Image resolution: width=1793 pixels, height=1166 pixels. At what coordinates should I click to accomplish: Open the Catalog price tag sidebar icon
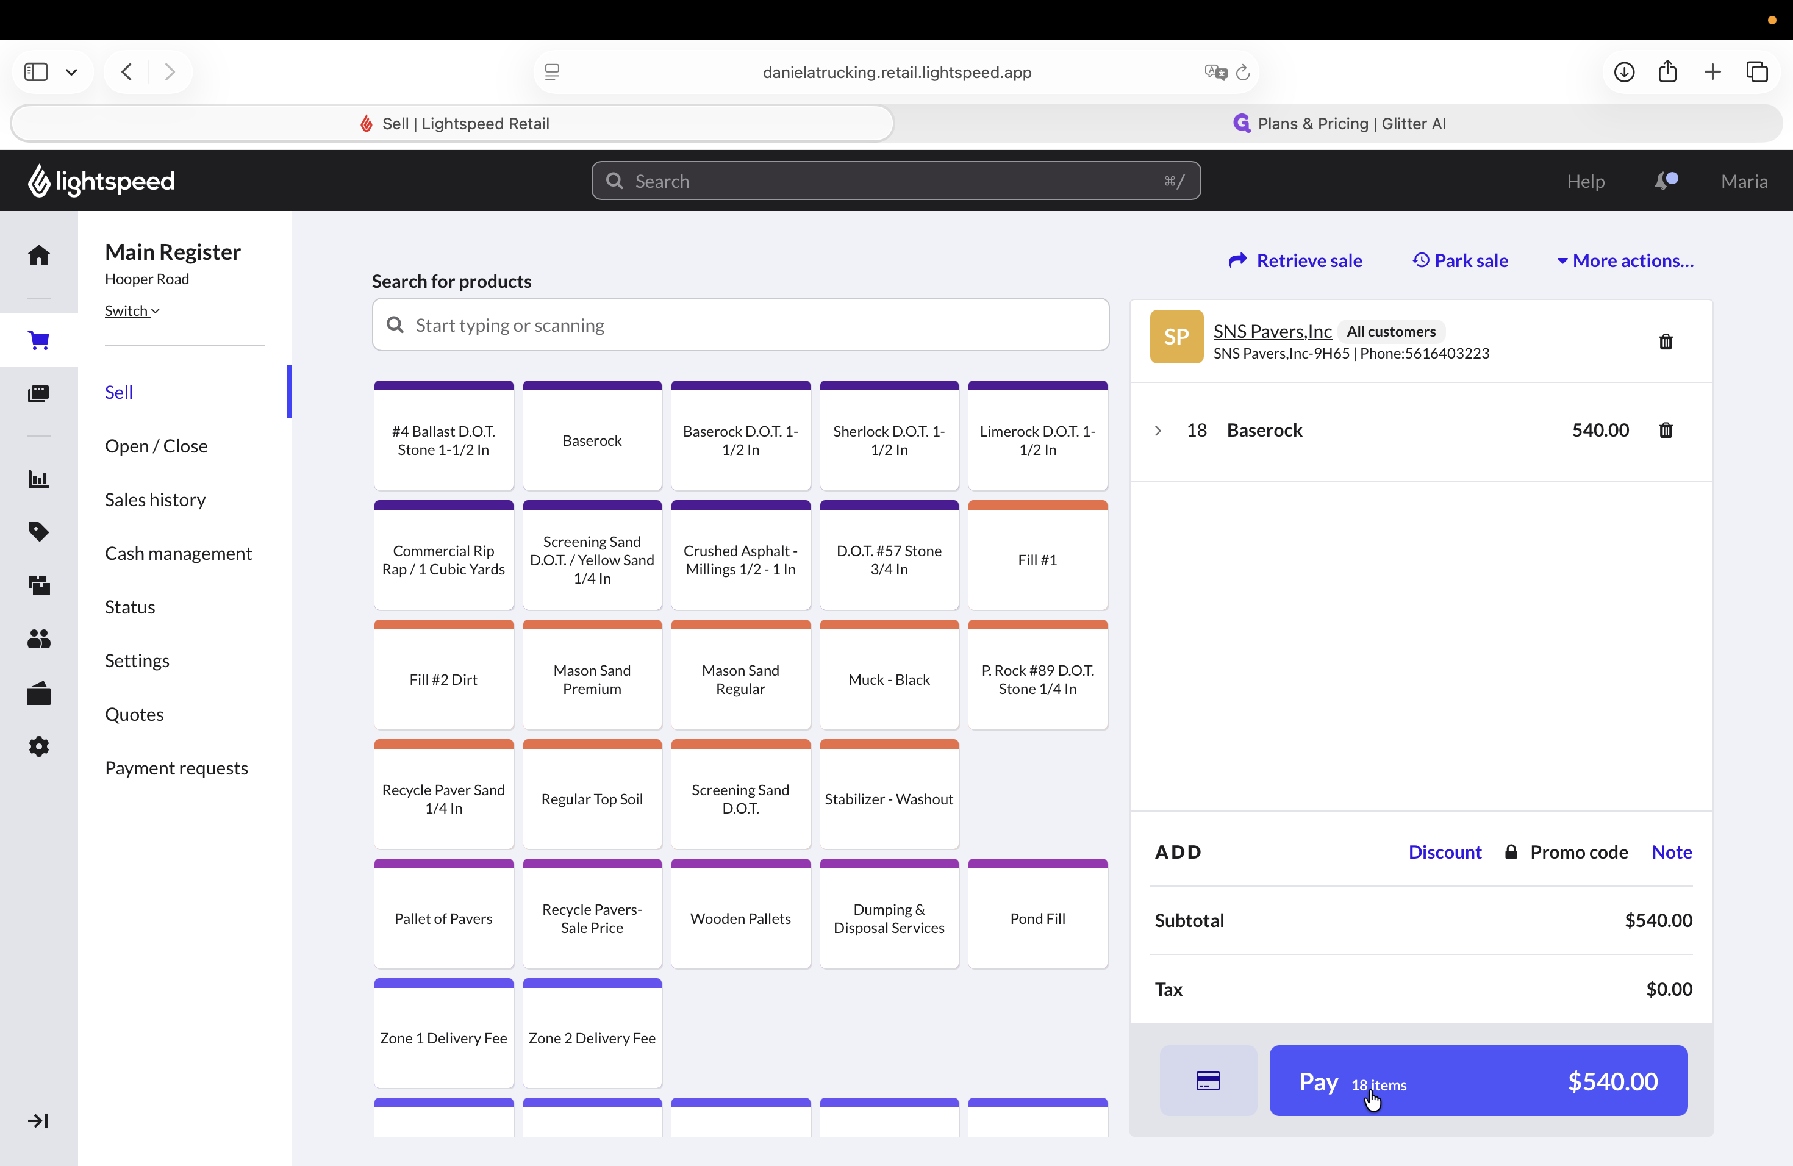tap(38, 531)
